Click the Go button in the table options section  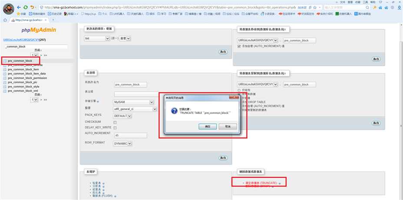pos(223,158)
